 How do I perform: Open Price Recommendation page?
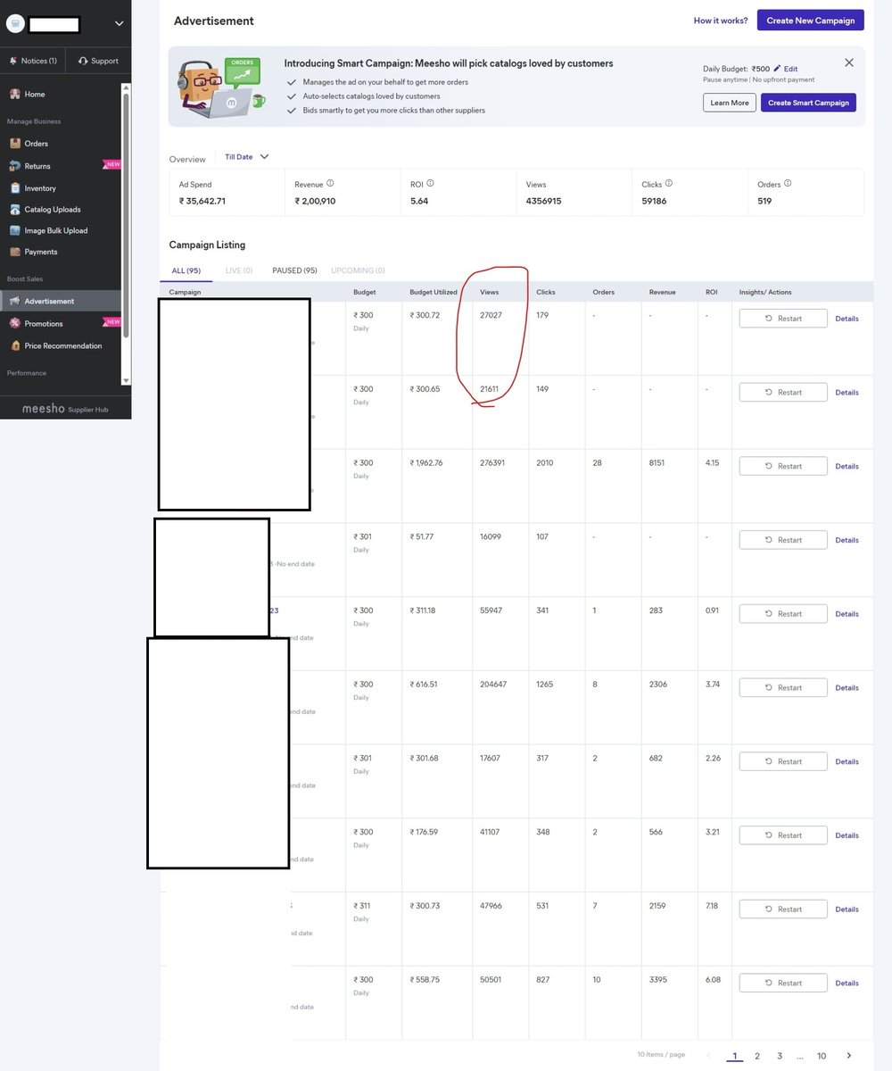[x=62, y=345]
